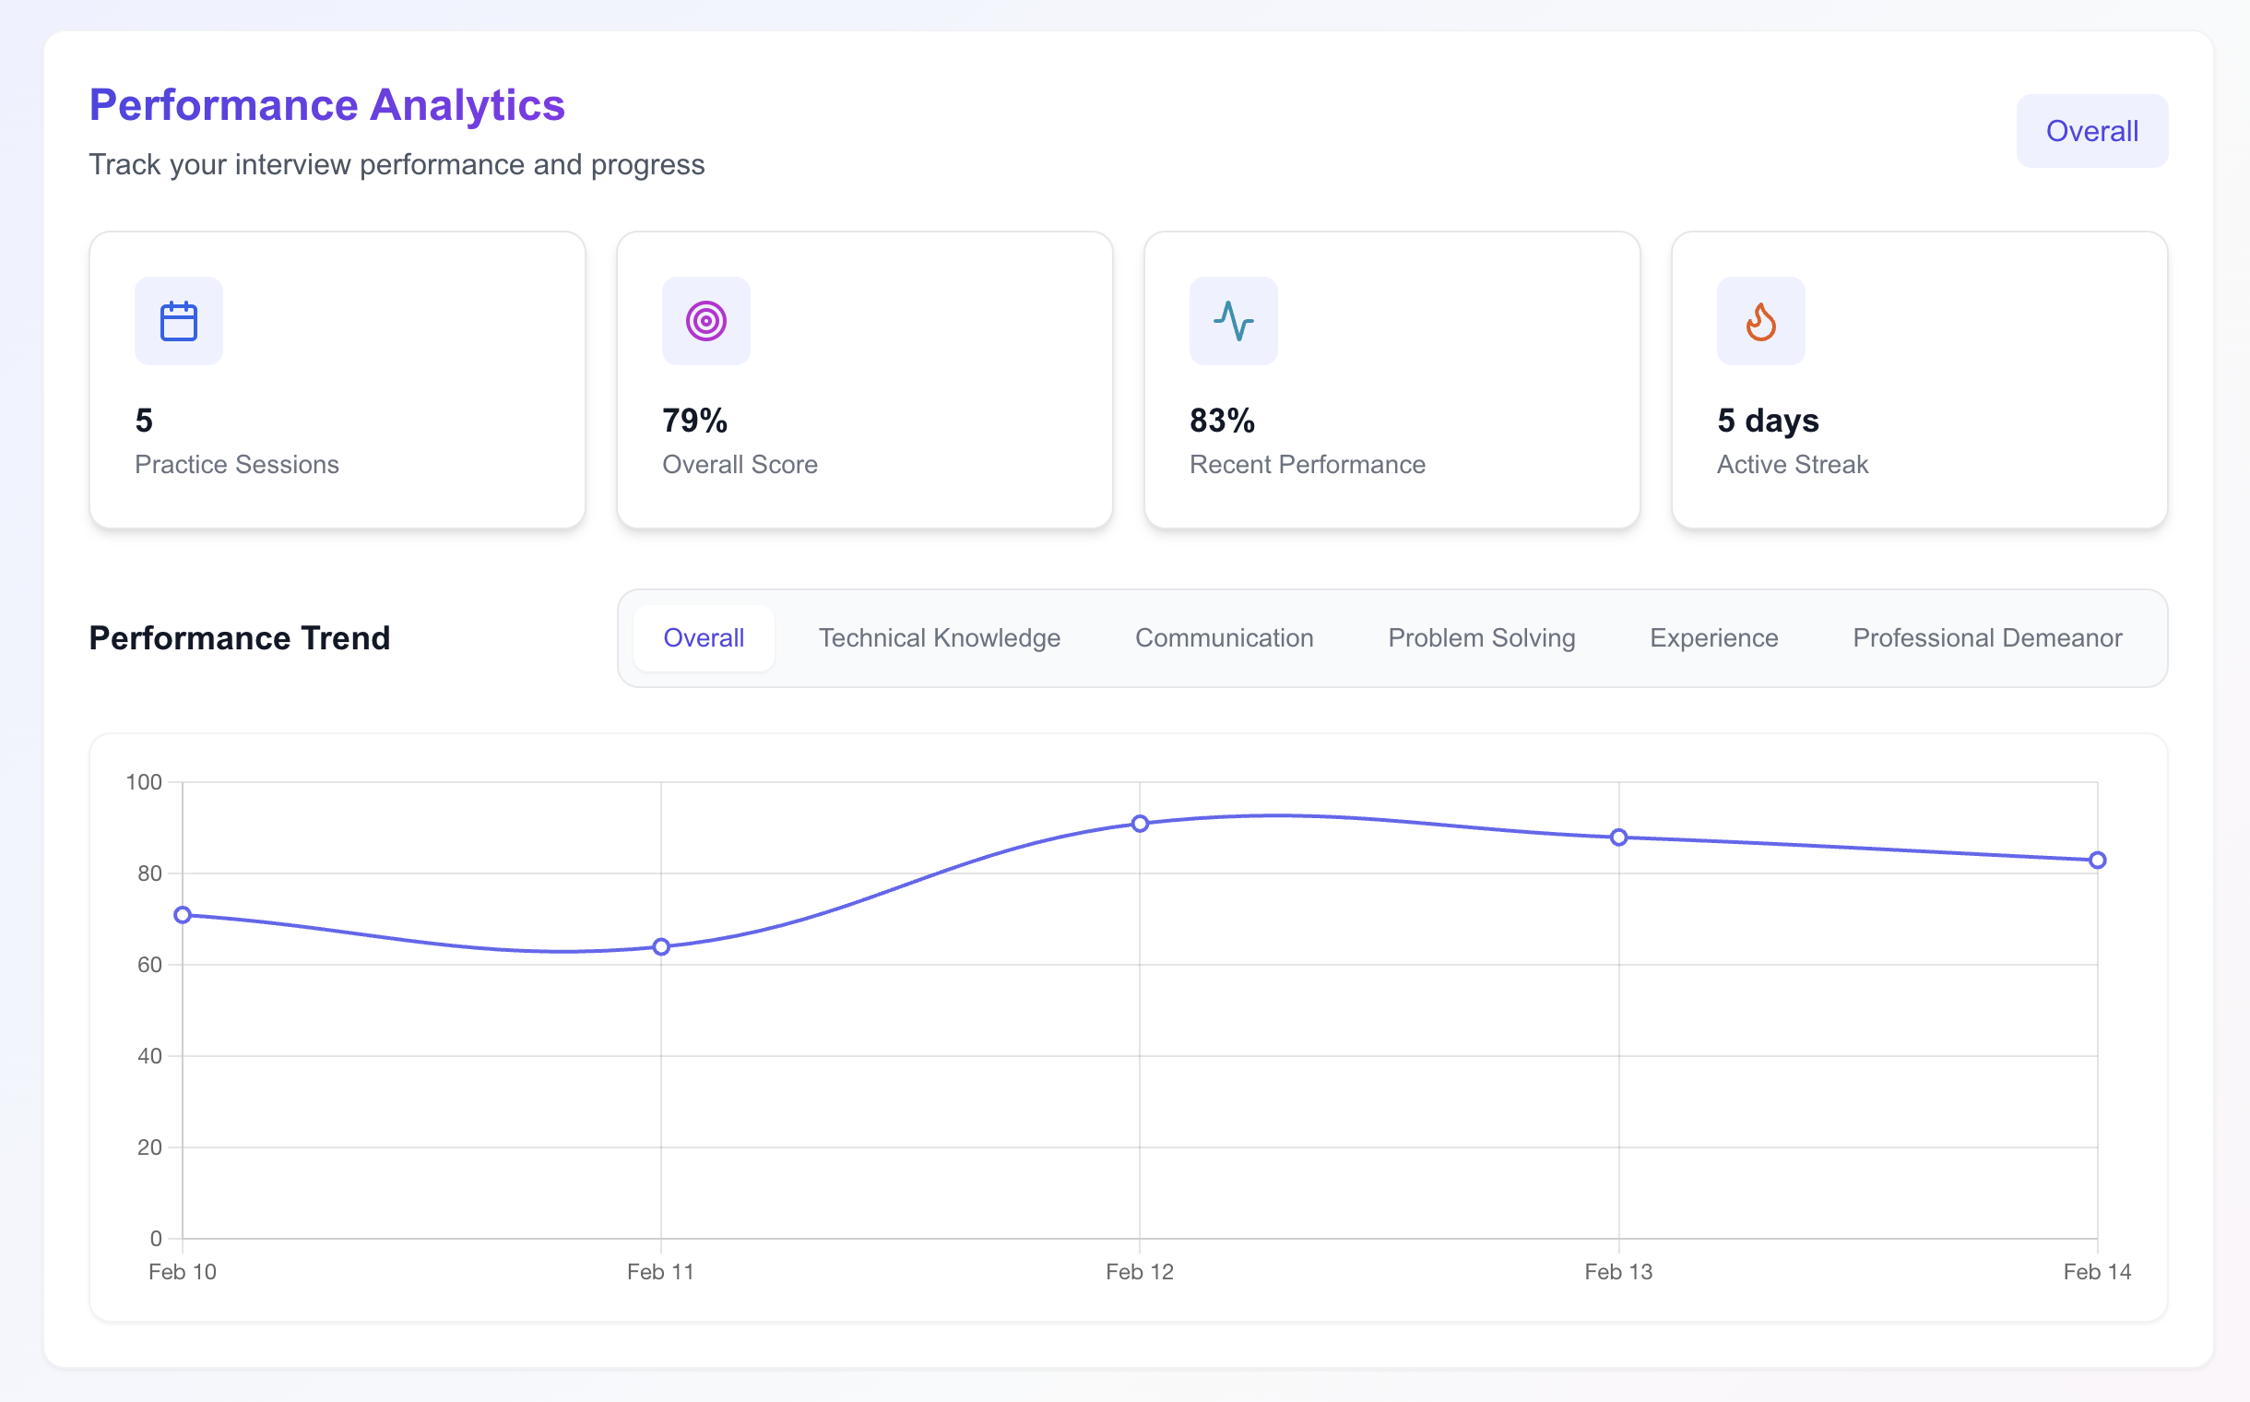Click the Performance Analytics heading
The height and width of the screenshot is (1402, 2250).
coord(326,105)
